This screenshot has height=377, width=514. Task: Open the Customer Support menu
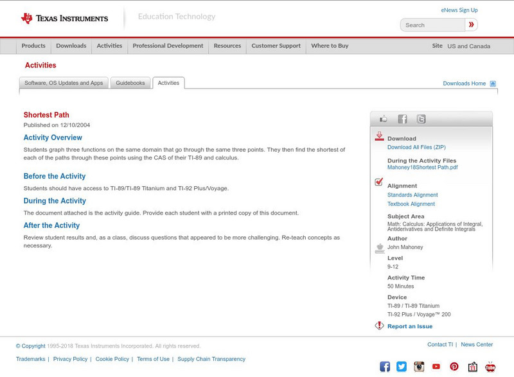click(x=276, y=46)
